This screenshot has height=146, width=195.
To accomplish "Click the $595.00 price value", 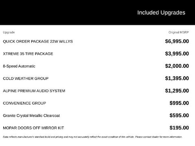I will point(179,116).
